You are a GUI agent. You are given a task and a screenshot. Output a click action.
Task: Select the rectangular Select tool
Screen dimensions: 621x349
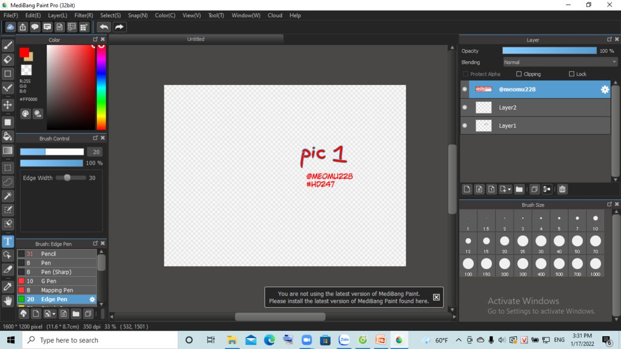tap(7, 168)
